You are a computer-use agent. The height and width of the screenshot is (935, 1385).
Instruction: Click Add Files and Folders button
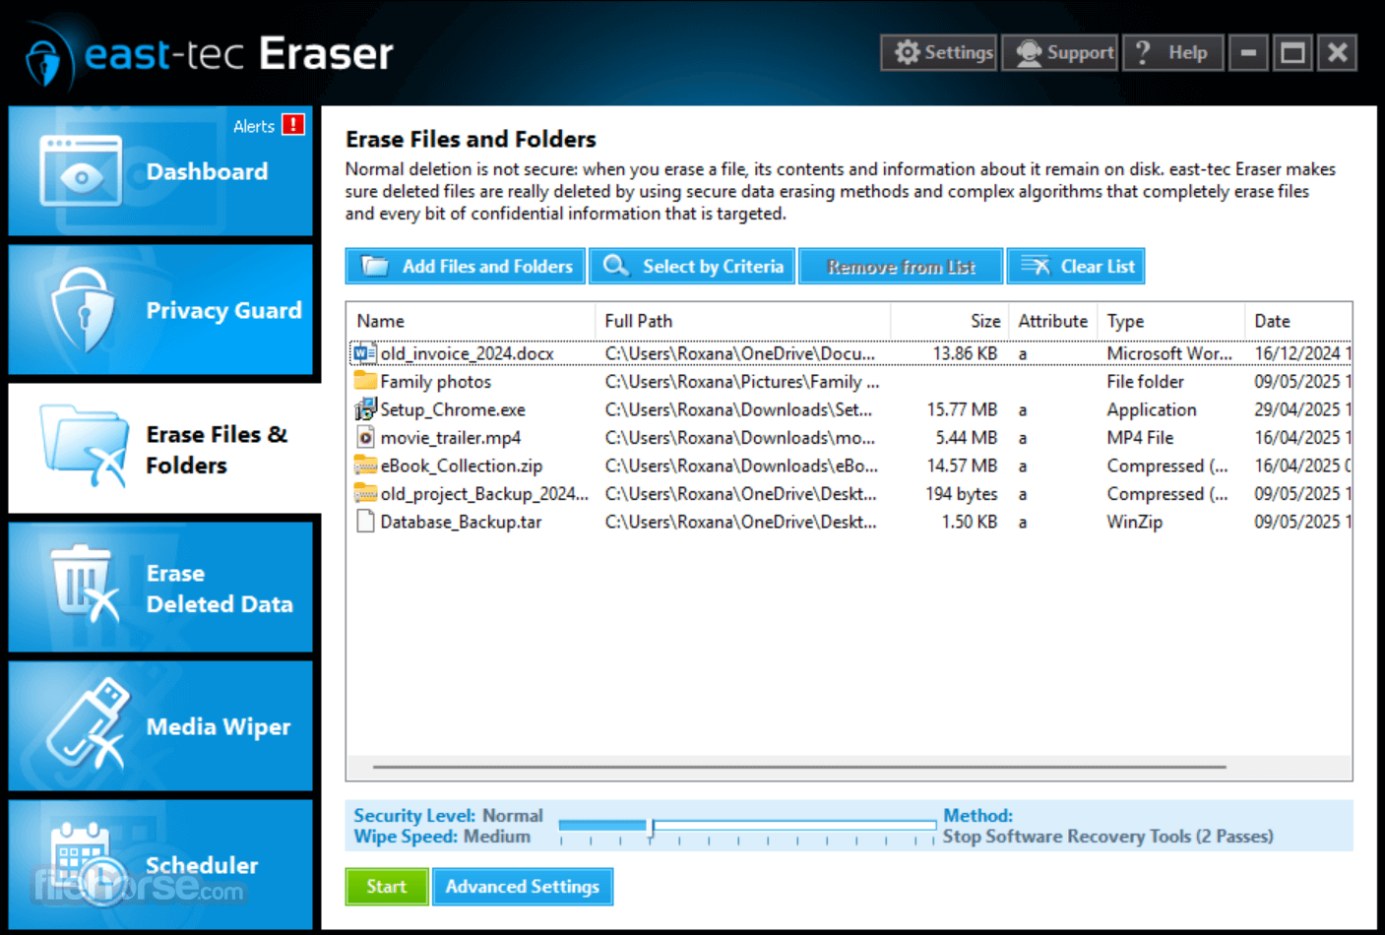point(466,267)
